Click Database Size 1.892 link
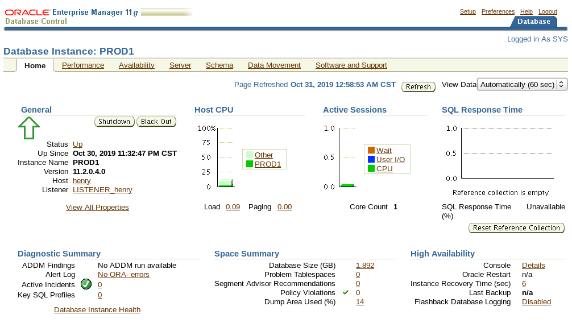The height and width of the screenshot is (327, 572). click(x=365, y=266)
